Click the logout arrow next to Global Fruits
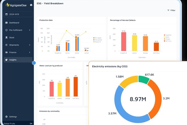Image resolution: width=187 pixels, height=125 pixels. point(31,124)
